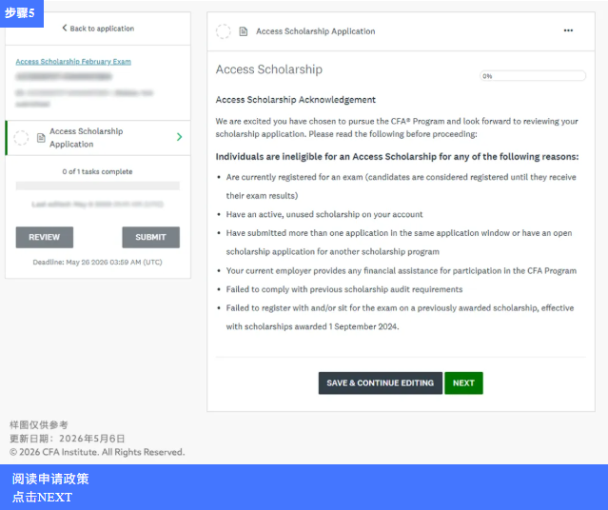The height and width of the screenshot is (510, 608).
Task: Click 'Failed to register with and/or sit' bullet
Action: click(x=400, y=317)
